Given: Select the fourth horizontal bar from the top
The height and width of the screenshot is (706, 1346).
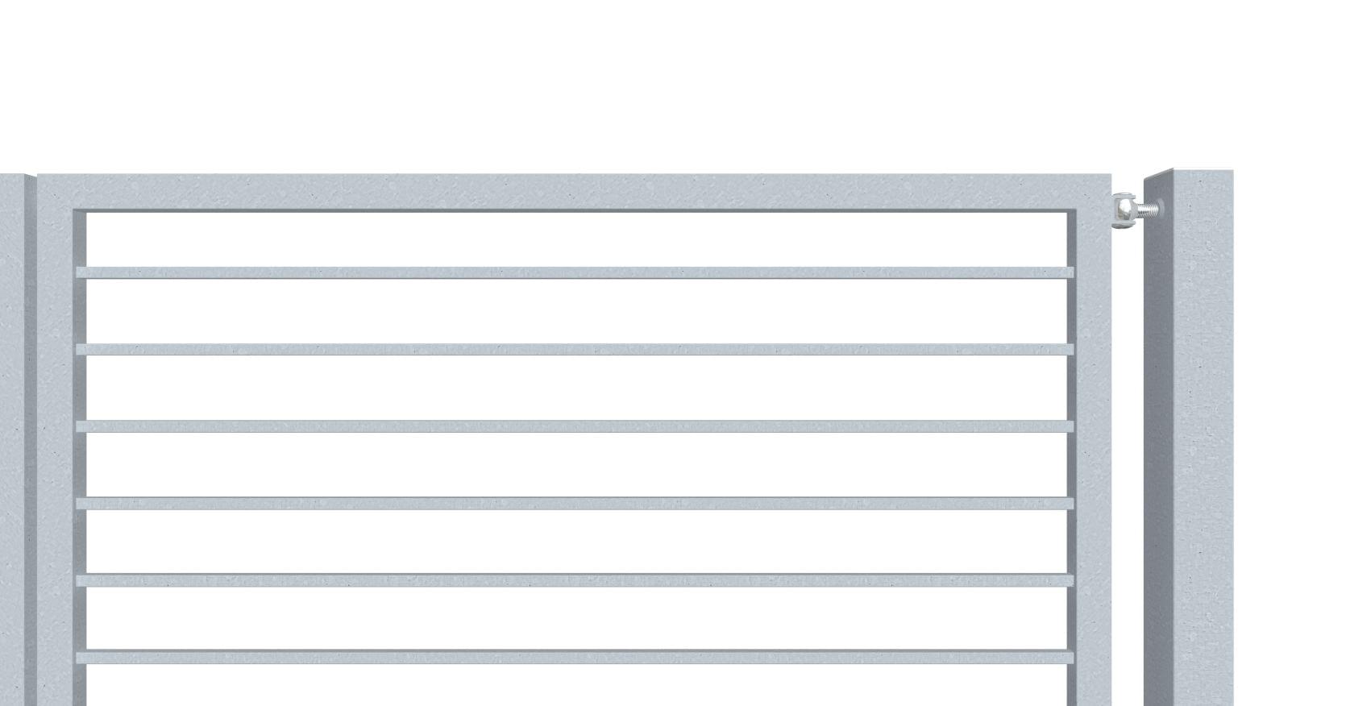Looking at the screenshot, I should (574, 504).
